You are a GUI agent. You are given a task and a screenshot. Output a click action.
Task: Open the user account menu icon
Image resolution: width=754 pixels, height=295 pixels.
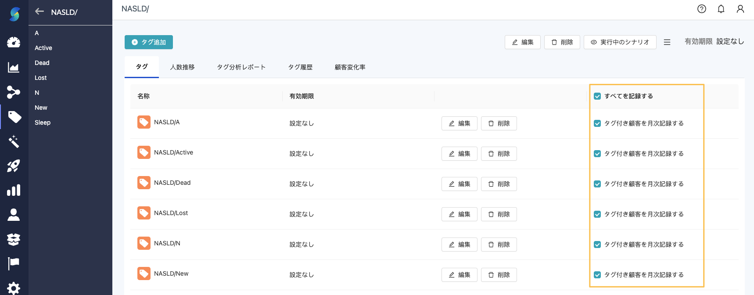click(740, 9)
